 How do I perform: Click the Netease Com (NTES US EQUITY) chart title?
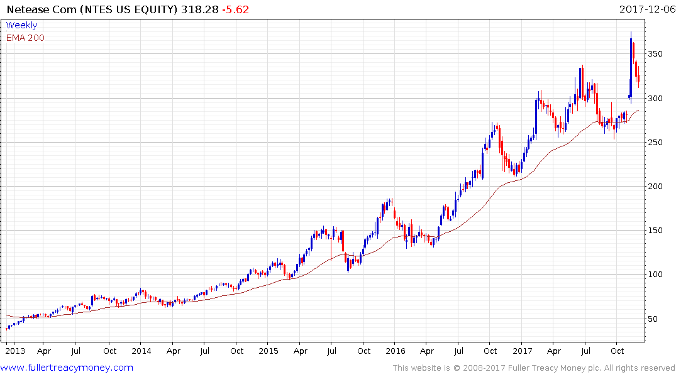tap(92, 9)
